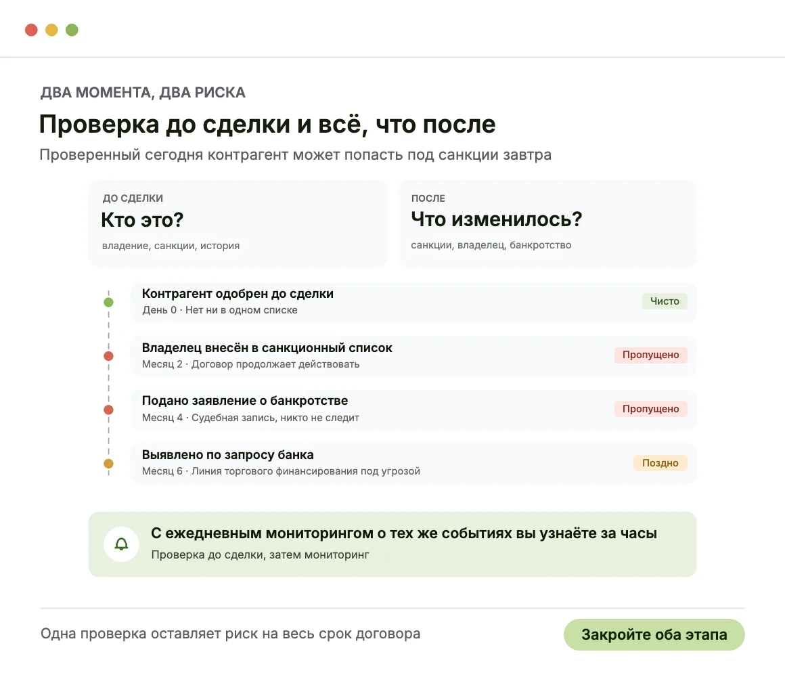785x677 pixels.
Task: Open row «Подано заявление о банкротстве»
Action: [413, 410]
